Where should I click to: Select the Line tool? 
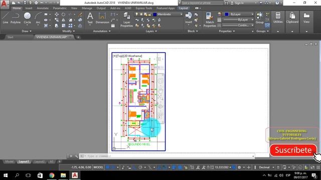6,18
